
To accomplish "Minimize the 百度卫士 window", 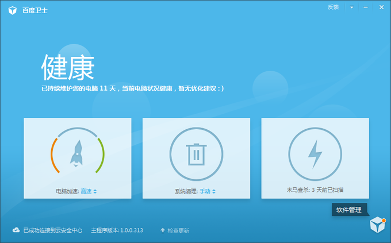I will click(x=366, y=7).
